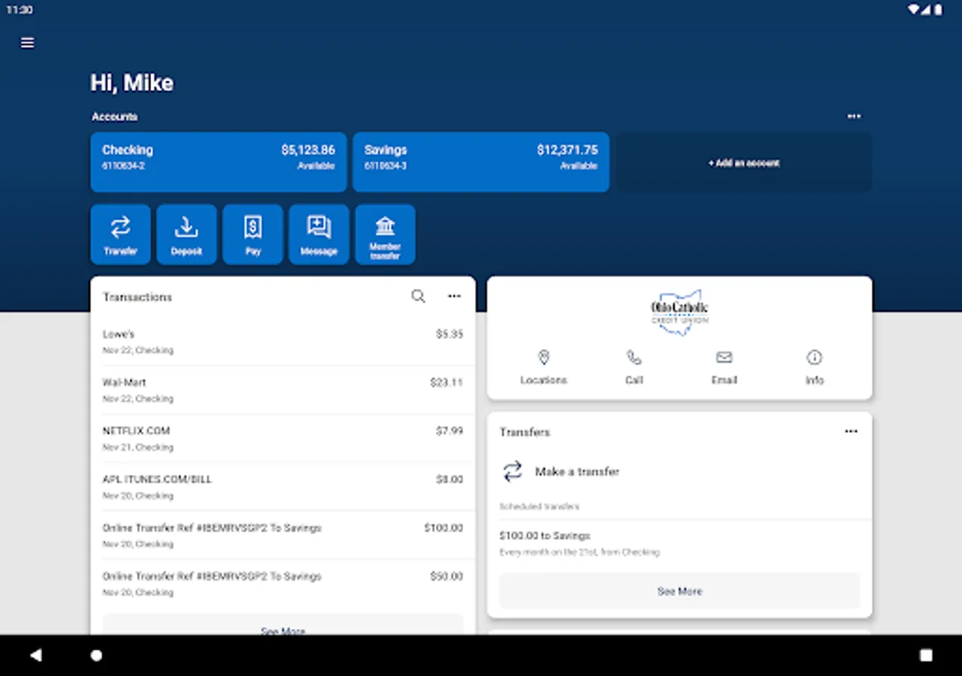This screenshot has height=676, width=962.
Task: Select the Pay quick action tile
Action: click(x=253, y=234)
